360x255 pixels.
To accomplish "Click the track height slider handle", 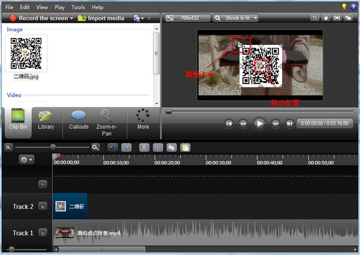I will coord(11,249).
